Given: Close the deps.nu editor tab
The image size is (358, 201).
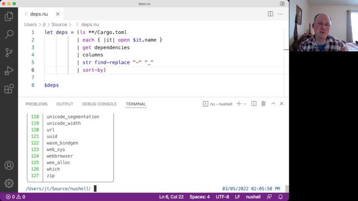Looking at the screenshot, I should [x=58, y=14].
